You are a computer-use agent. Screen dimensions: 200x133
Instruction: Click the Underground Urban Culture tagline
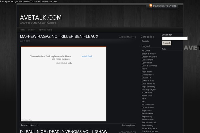(x=38, y=23)
